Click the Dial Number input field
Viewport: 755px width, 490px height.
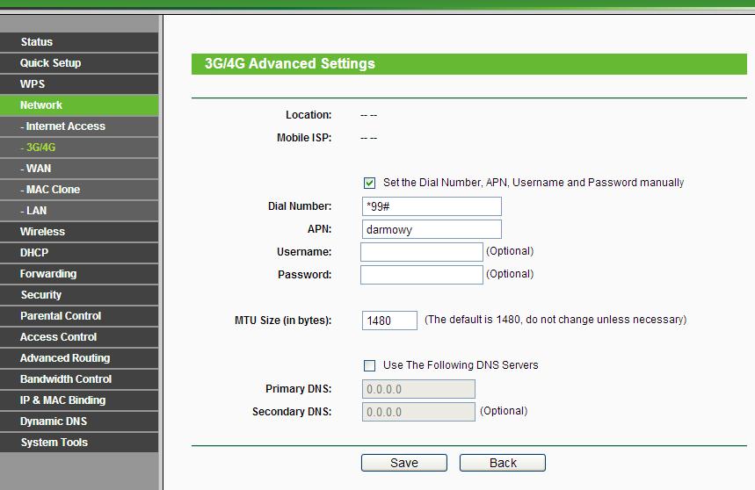tap(431, 206)
